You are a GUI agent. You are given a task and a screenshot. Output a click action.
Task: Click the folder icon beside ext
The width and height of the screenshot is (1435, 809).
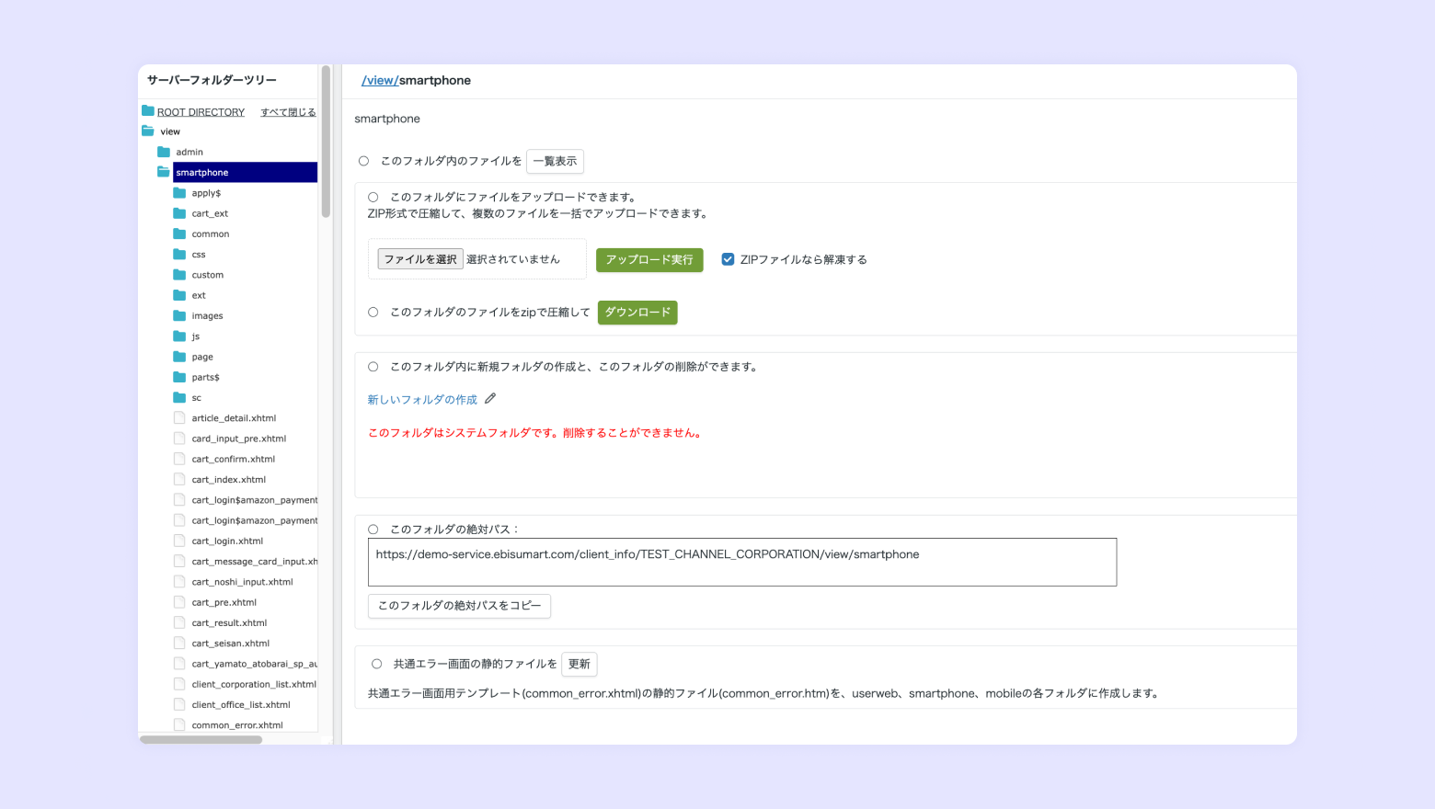pos(179,295)
